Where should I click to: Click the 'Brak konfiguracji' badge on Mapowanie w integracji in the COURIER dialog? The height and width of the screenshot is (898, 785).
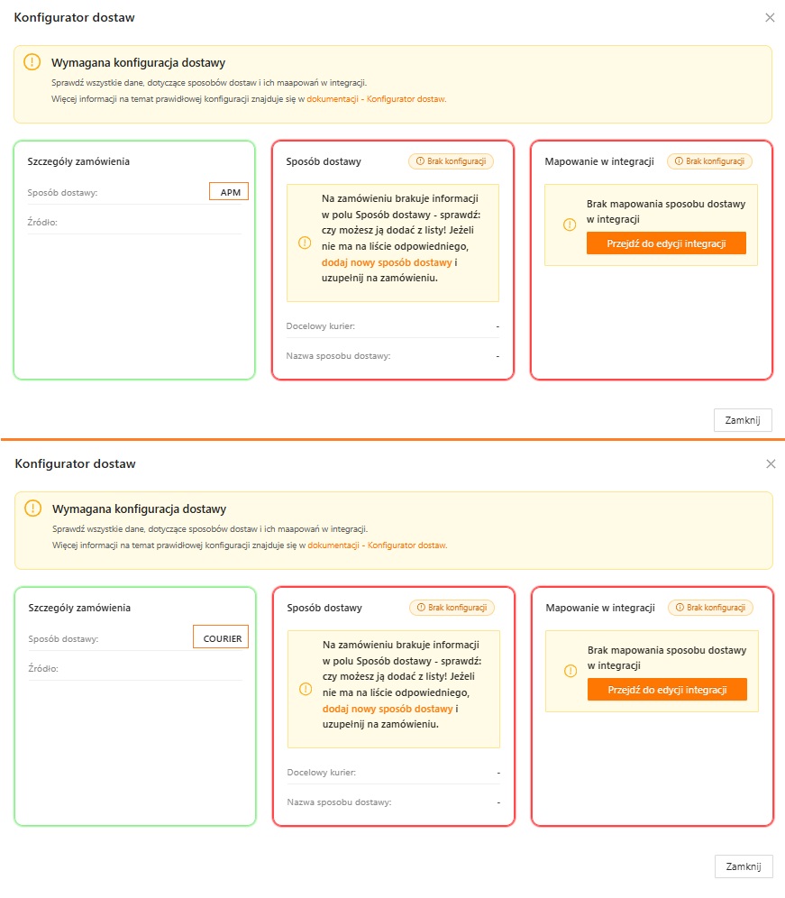[x=710, y=608]
